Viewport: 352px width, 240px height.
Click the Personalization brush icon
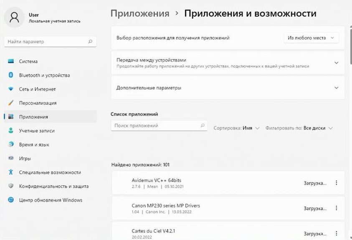pos(11,103)
